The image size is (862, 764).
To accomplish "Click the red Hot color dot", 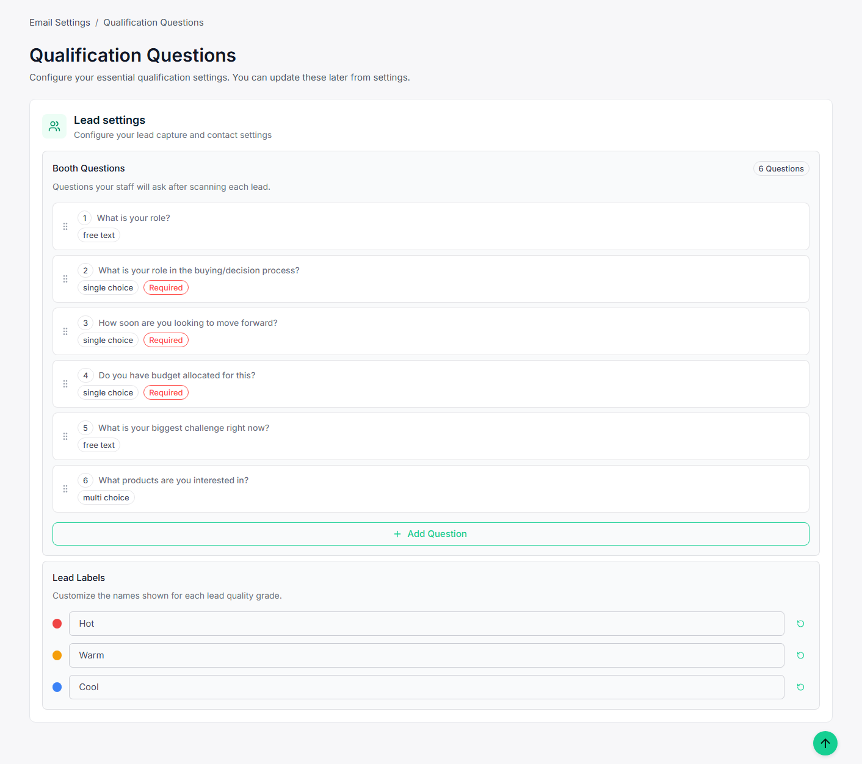I will pyautogui.click(x=57, y=624).
